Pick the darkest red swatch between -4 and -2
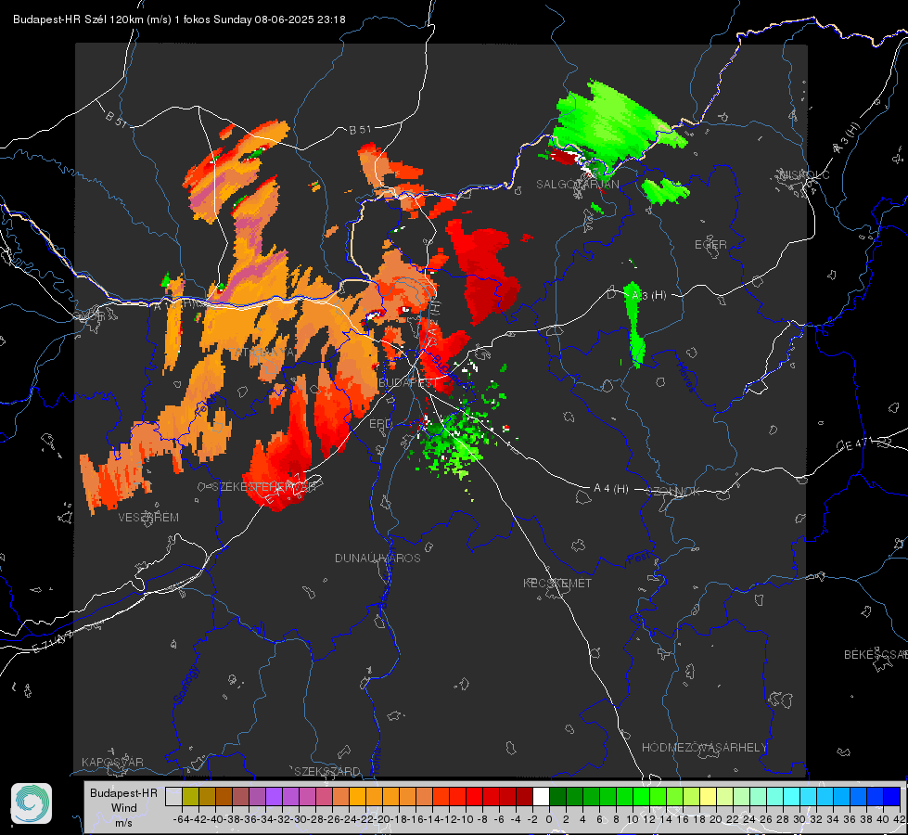The width and height of the screenshot is (908, 835). (525, 797)
